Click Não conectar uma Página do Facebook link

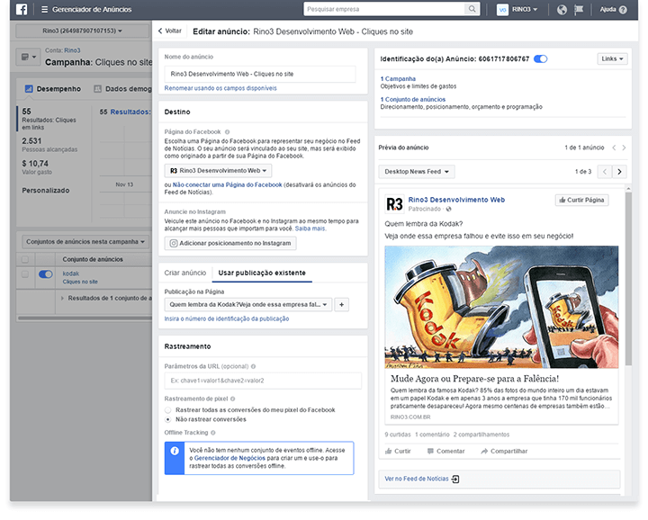(x=228, y=185)
